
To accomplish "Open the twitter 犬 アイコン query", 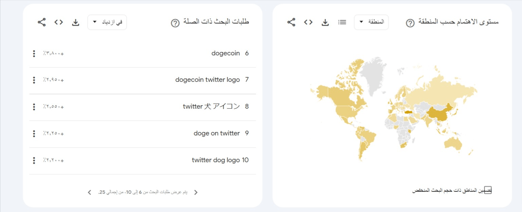I will tap(211, 107).
